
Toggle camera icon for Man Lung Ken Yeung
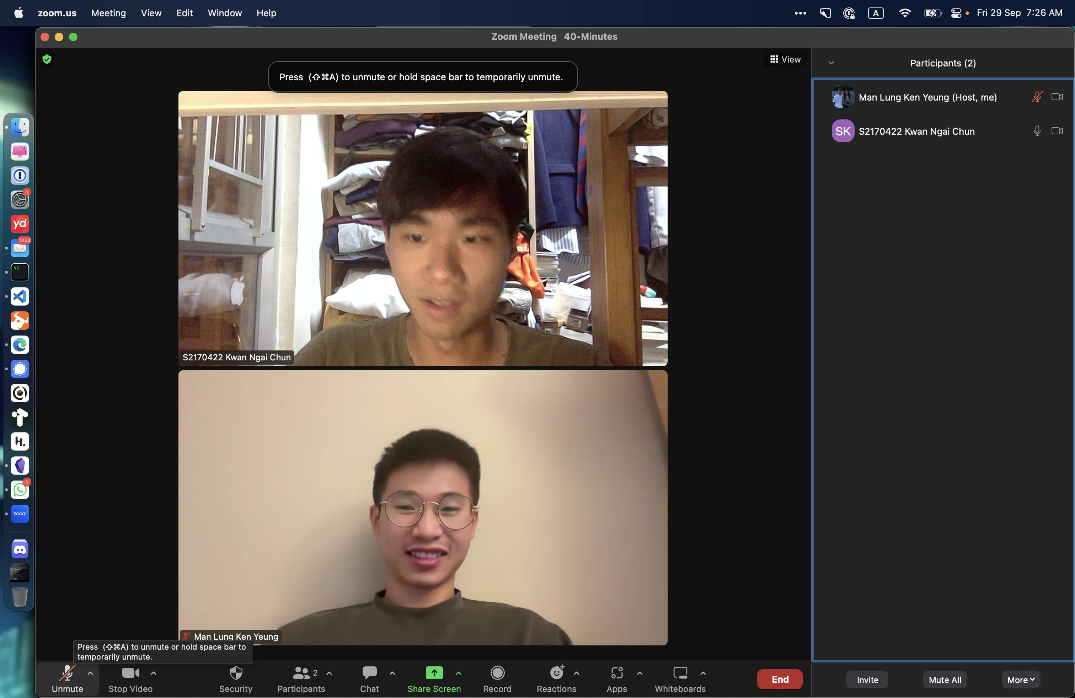point(1057,97)
